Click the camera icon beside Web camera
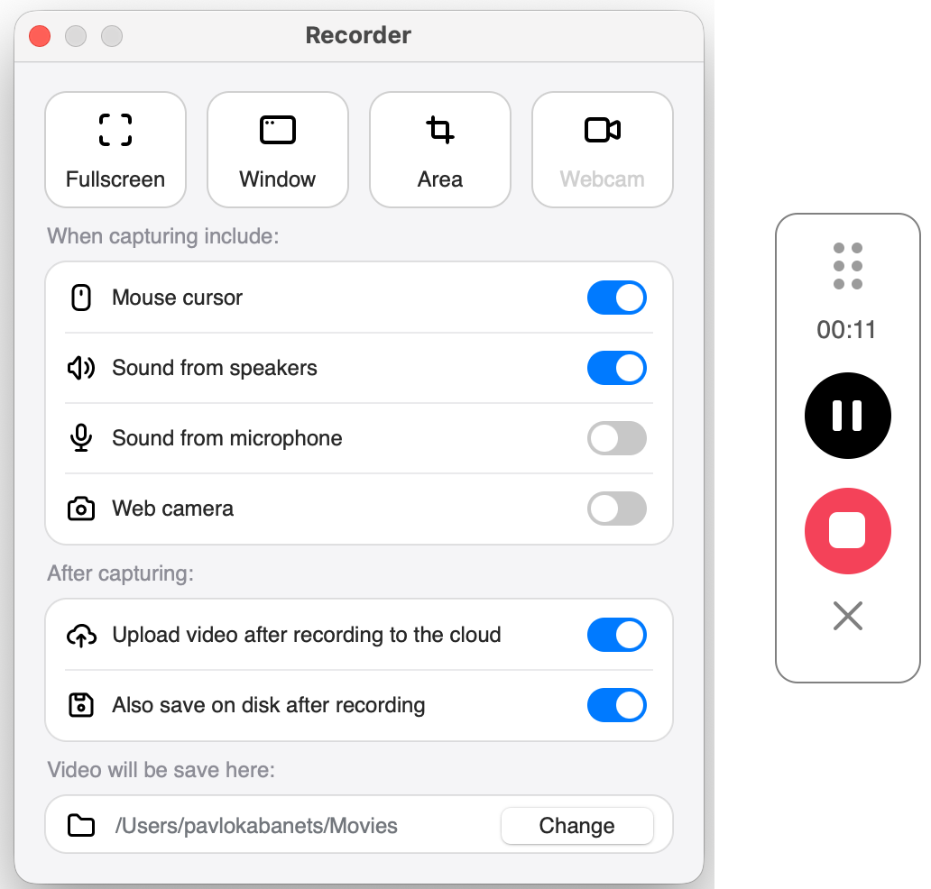The image size is (931, 889). point(81,509)
